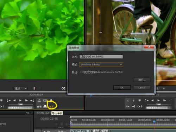Open the project panel flyout menu
Image resolution: width=176 pixels, height=132 pixels.
point(28,113)
